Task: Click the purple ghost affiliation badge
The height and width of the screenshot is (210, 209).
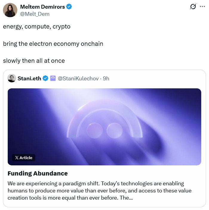Action: pyautogui.click(x=53, y=78)
